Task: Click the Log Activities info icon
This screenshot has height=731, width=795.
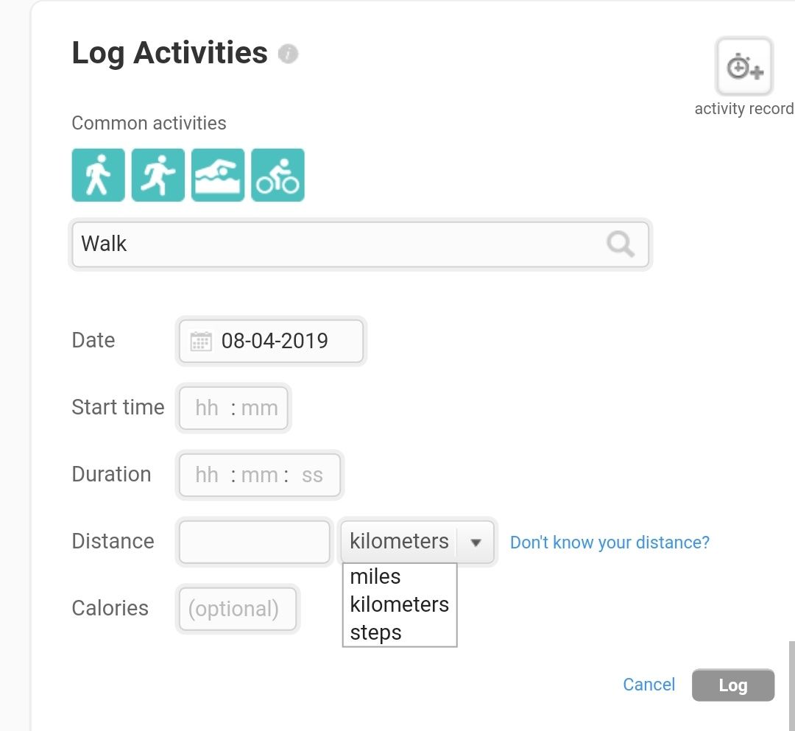Action: tap(288, 54)
